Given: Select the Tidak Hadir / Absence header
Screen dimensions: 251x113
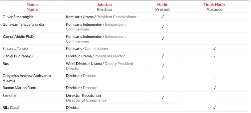Looking at the screenshot, I should [x=214, y=7].
